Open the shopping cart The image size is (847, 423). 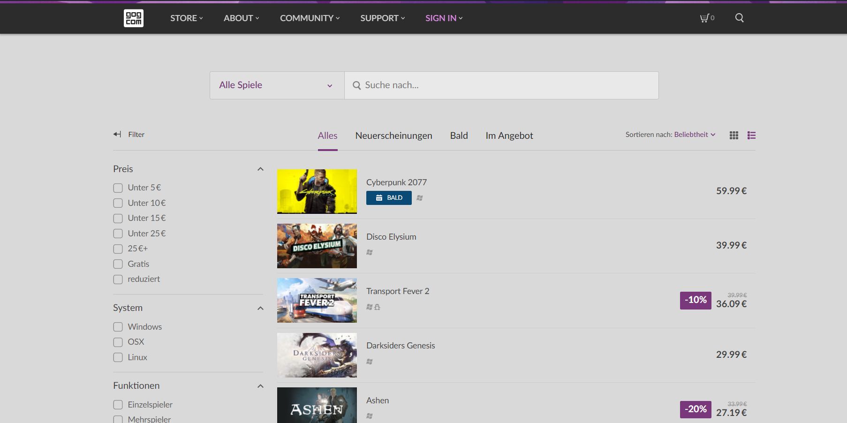pos(707,18)
